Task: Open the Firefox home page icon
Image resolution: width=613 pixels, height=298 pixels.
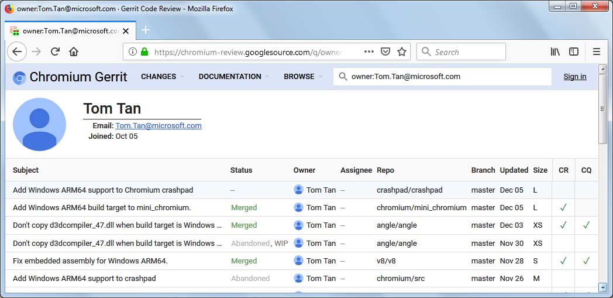Action: pos(74,52)
